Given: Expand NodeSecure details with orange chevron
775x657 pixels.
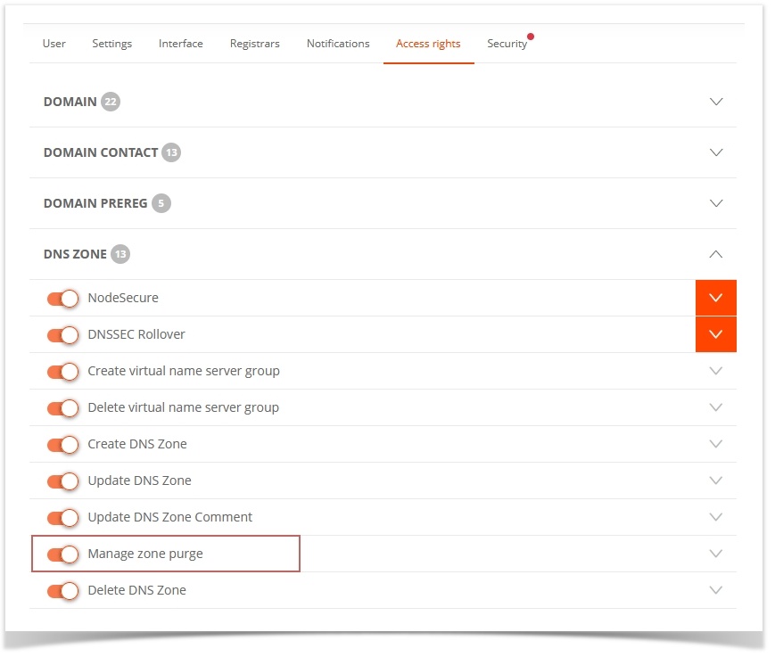Looking at the screenshot, I should click(x=715, y=298).
